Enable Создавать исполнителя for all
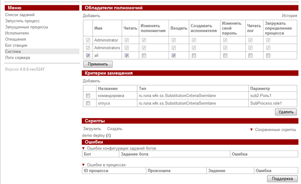 coord(194,55)
